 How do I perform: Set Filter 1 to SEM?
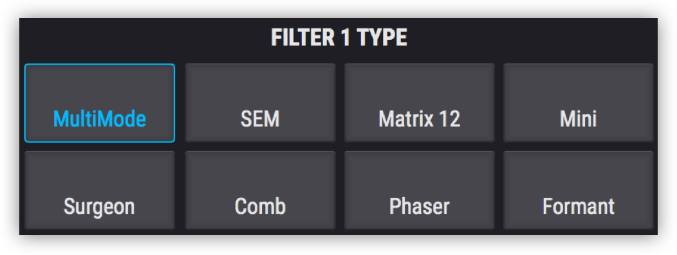[260, 103]
